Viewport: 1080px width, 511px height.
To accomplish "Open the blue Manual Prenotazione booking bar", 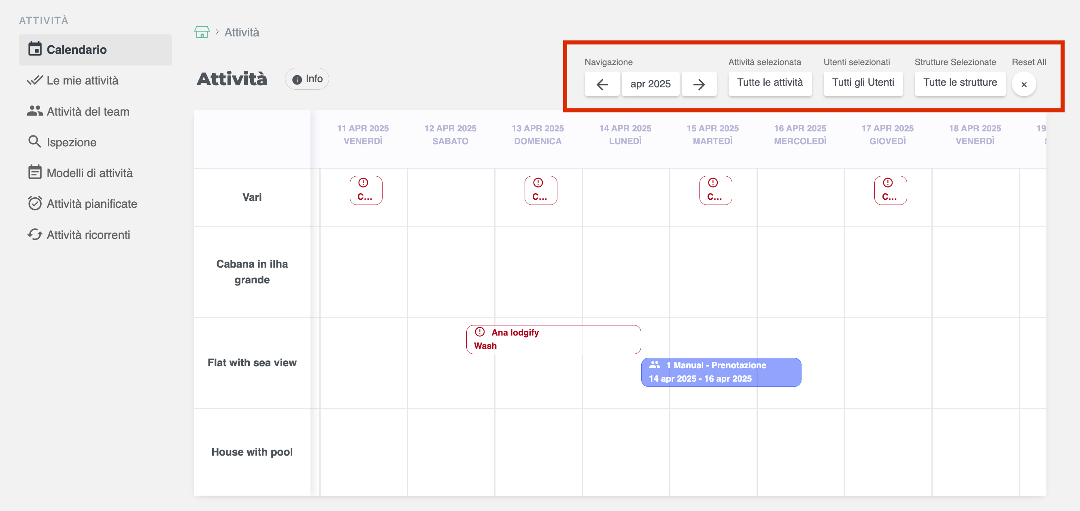I will click(x=721, y=372).
